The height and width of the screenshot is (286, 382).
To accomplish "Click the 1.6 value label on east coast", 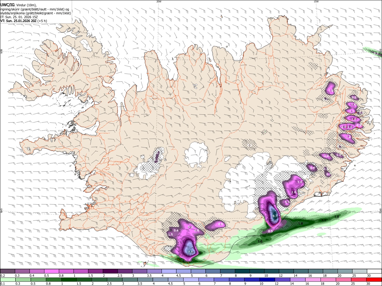I will (353, 105).
